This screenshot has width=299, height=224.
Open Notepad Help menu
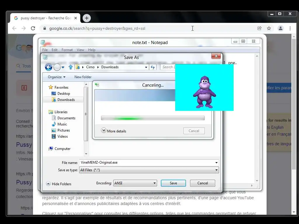[92, 50]
